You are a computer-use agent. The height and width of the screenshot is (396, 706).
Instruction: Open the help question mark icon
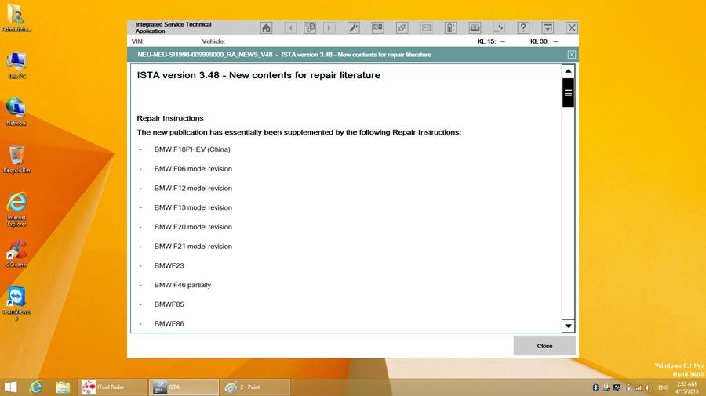tap(523, 28)
